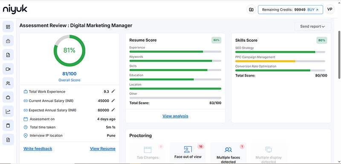This screenshot has height=164, width=341.
Task: Open the clipboard sidebar icon
Action: (x=8, y=126)
